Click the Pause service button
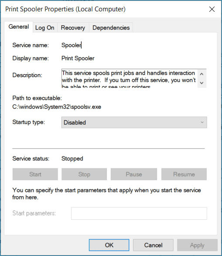 tap(134, 174)
